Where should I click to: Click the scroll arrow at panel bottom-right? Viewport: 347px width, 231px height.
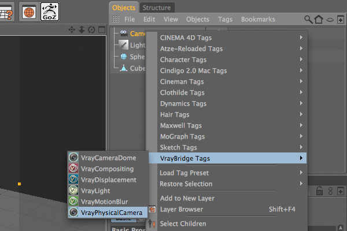pyautogui.click(x=341, y=228)
